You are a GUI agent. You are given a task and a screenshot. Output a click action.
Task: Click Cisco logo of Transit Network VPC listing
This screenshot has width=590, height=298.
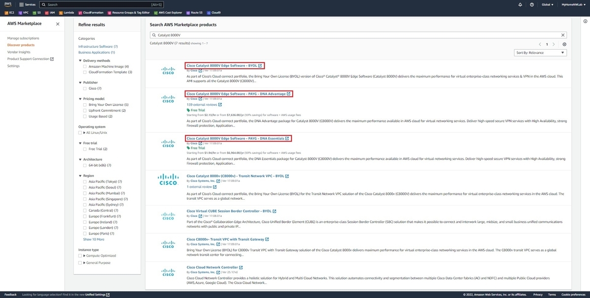(168, 179)
